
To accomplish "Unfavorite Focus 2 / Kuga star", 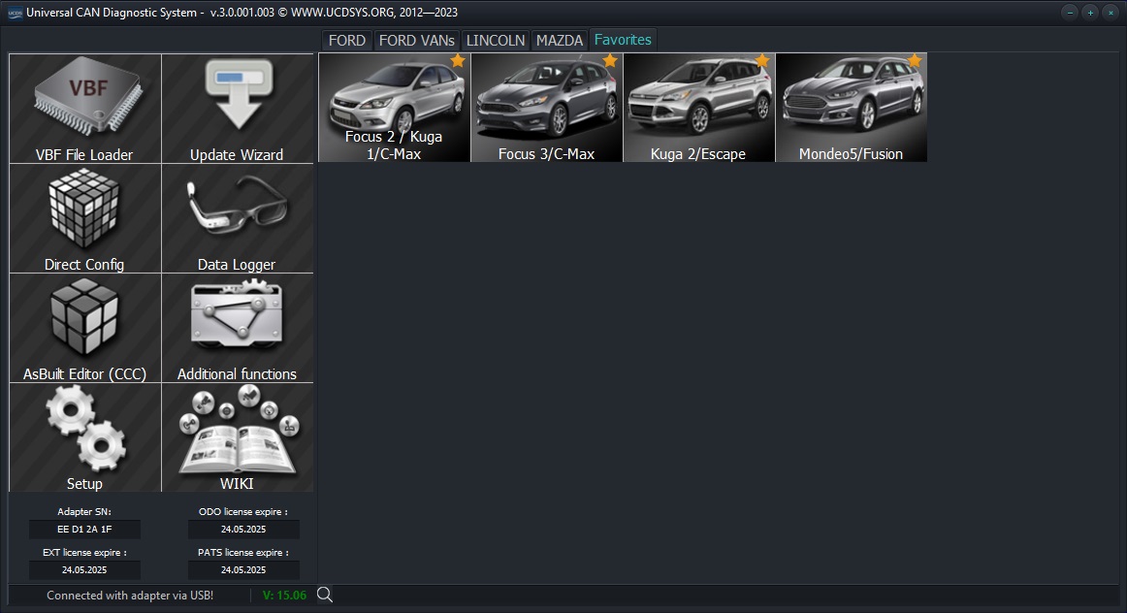I will tap(458, 61).
